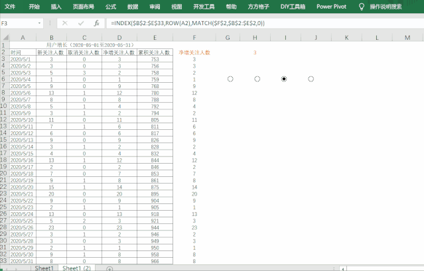This screenshot has height=271, width=424.
Task: Switch to Power Pivot tab
Action: (x=331, y=7)
